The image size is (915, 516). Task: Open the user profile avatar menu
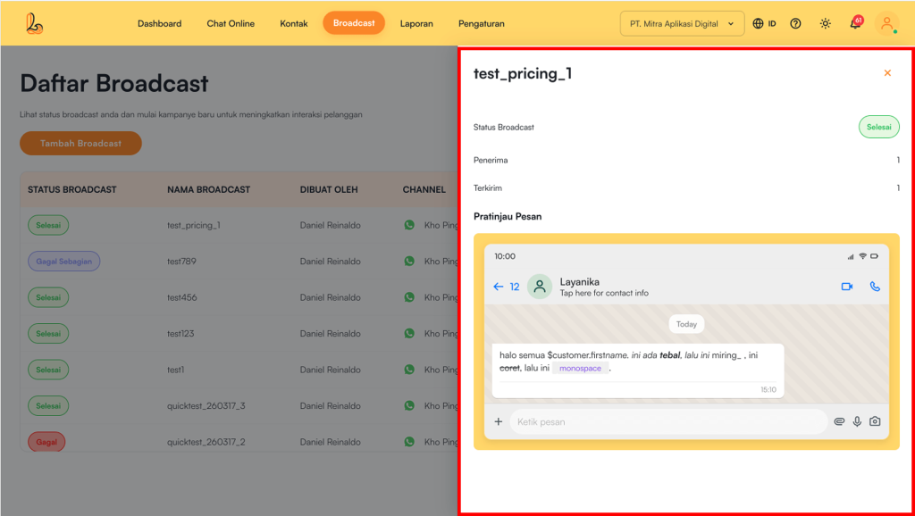click(x=886, y=23)
